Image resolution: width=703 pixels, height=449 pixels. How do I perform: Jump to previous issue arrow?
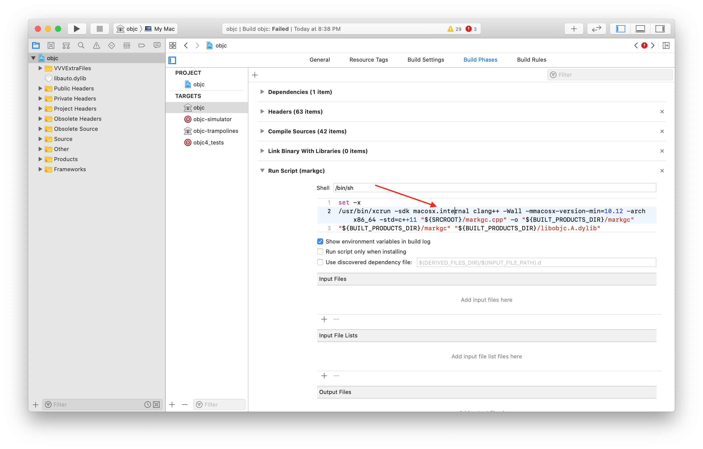(x=636, y=45)
